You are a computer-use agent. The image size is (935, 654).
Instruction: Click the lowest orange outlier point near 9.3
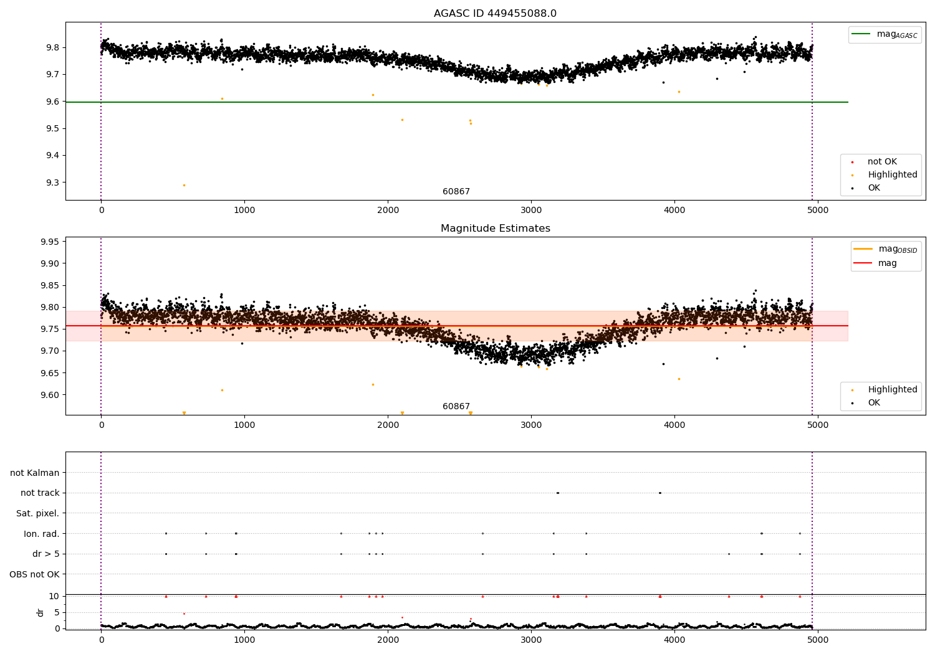(184, 185)
